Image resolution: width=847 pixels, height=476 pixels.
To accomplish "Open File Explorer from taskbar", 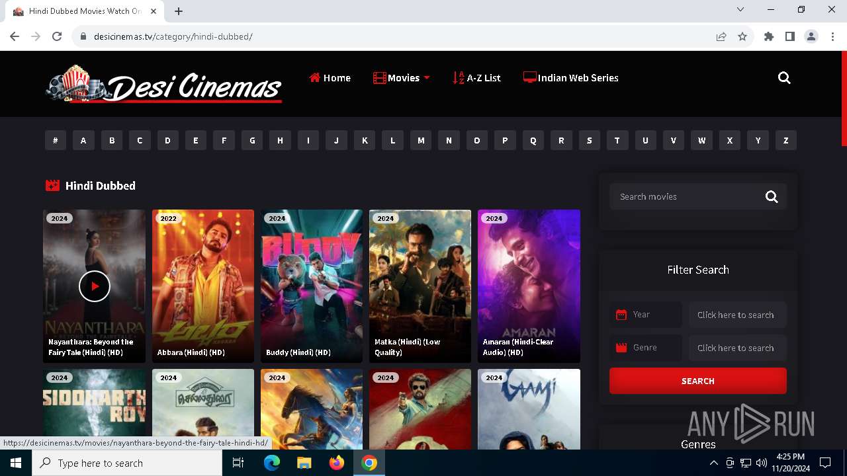I will click(x=304, y=463).
